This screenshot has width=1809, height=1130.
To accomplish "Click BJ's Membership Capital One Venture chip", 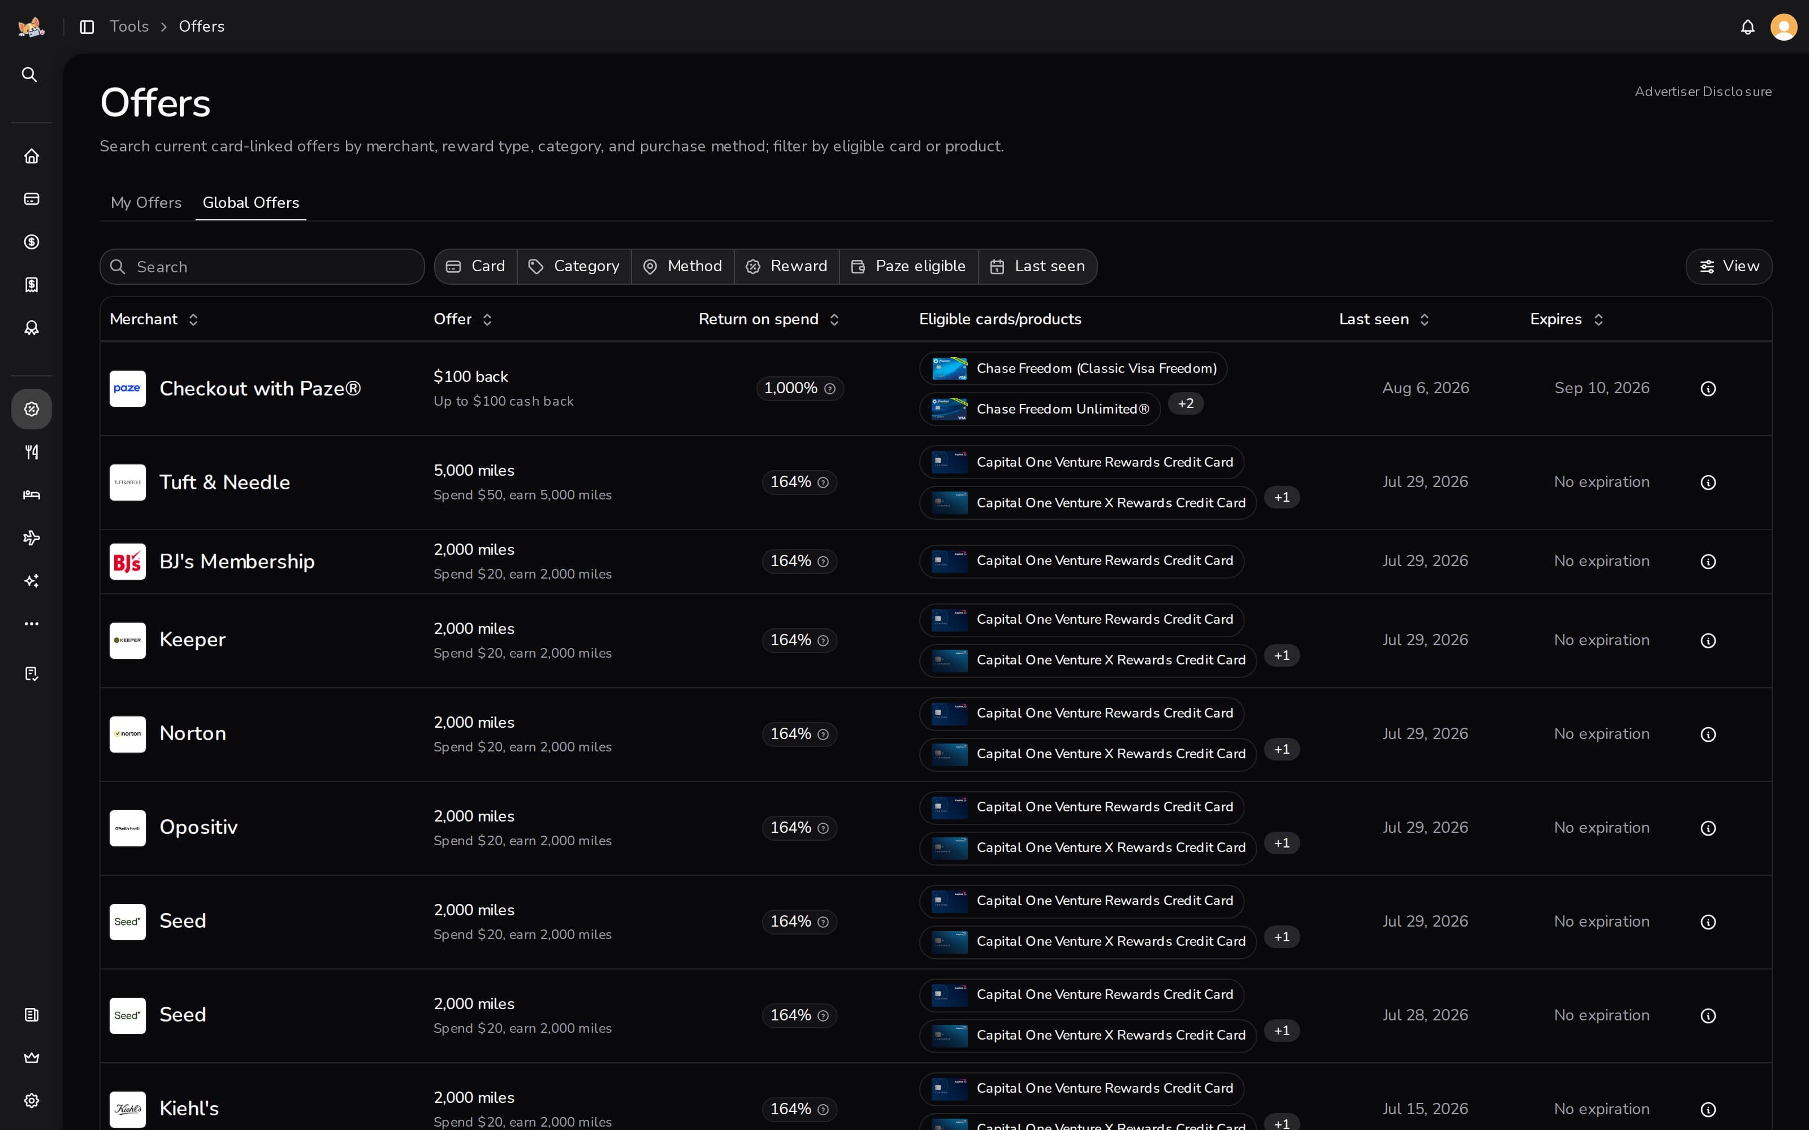I will pos(1081,561).
